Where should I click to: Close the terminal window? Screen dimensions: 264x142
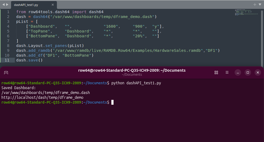coord(258,72)
